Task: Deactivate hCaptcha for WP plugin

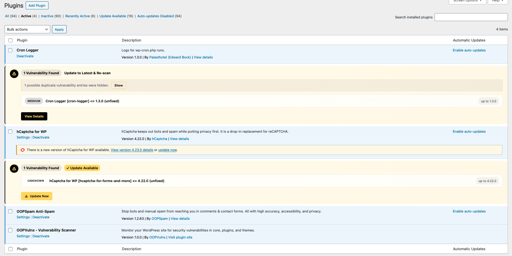Action: (x=41, y=137)
